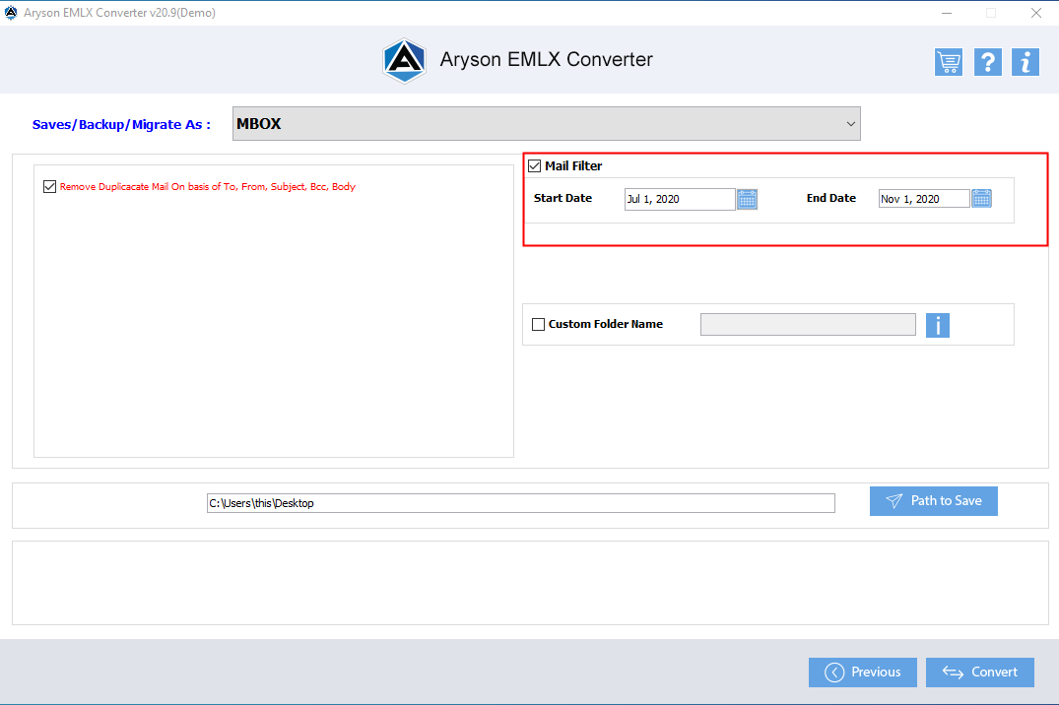Focus the End Date field Nov 1, 2020

coord(924,199)
